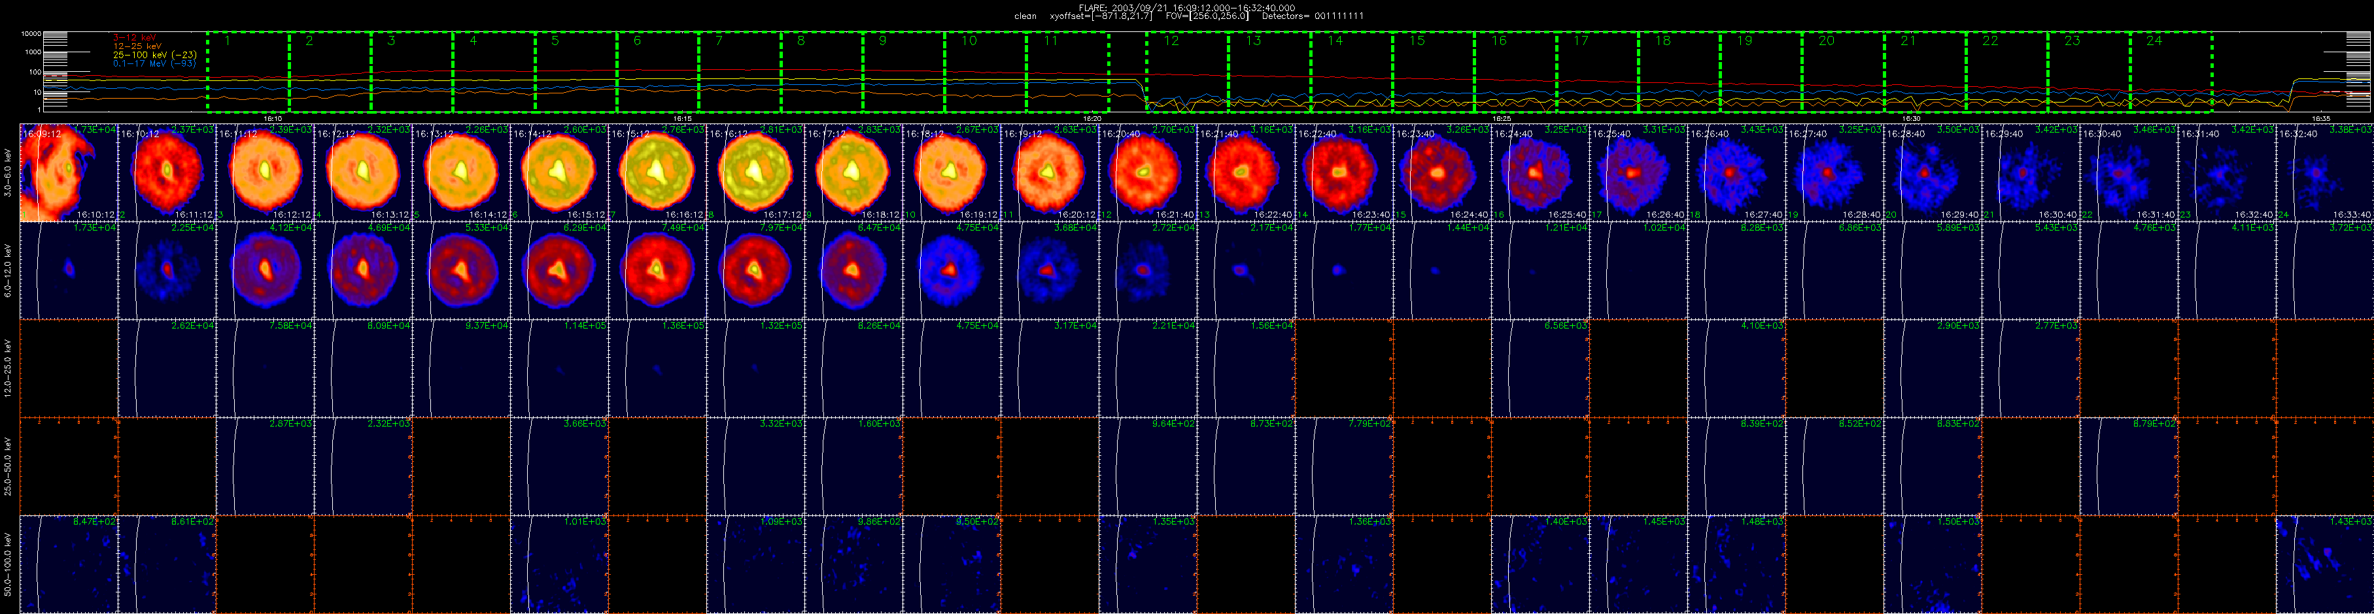Image resolution: width=2374 pixels, height=614 pixels.
Task: Open the 6-12 keV image labeled 7.97E+04
Action: 757,270
